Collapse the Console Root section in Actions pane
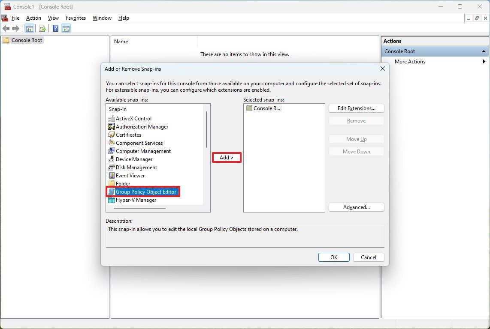Viewport: 490px width, 329px height. [484, 51]
